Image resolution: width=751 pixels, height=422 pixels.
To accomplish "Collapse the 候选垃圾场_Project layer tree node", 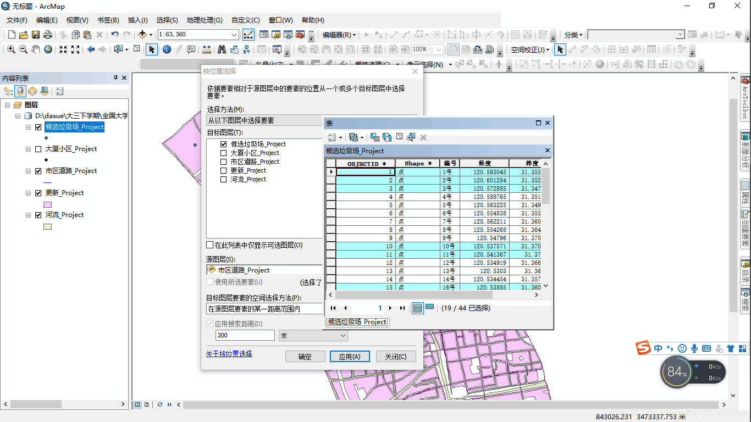I will 29,127.
